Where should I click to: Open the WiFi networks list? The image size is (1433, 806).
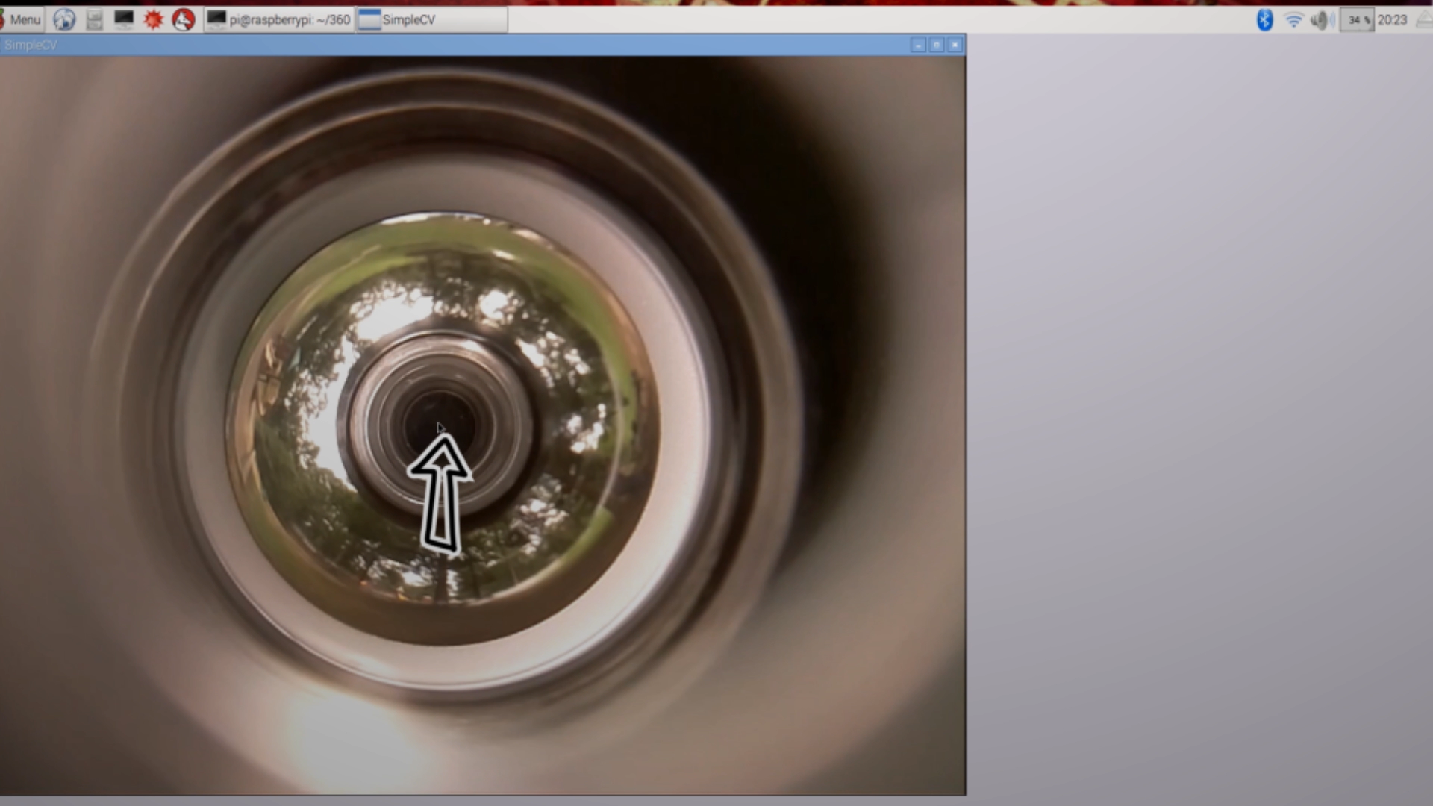pyautogui.click(x=1293, y=20)
